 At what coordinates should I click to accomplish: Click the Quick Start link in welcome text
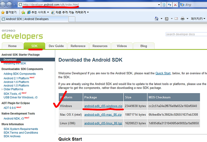163,73
